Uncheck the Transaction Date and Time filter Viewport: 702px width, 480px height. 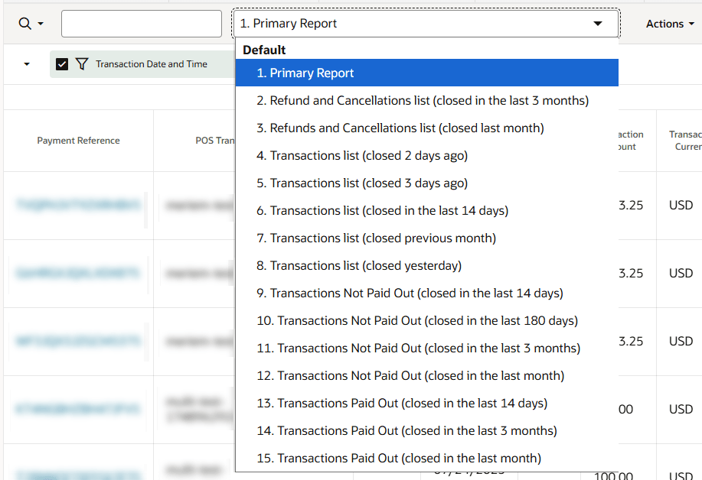[x=62, y=64]
